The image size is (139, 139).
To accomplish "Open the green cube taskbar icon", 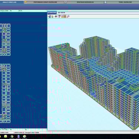I will click(x=24, y=136).
